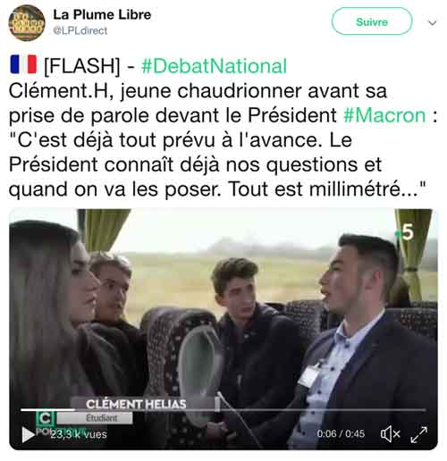447x461 pixels.
Task: Click the 23,3 k vues view count
Action: tap(79, 434)
